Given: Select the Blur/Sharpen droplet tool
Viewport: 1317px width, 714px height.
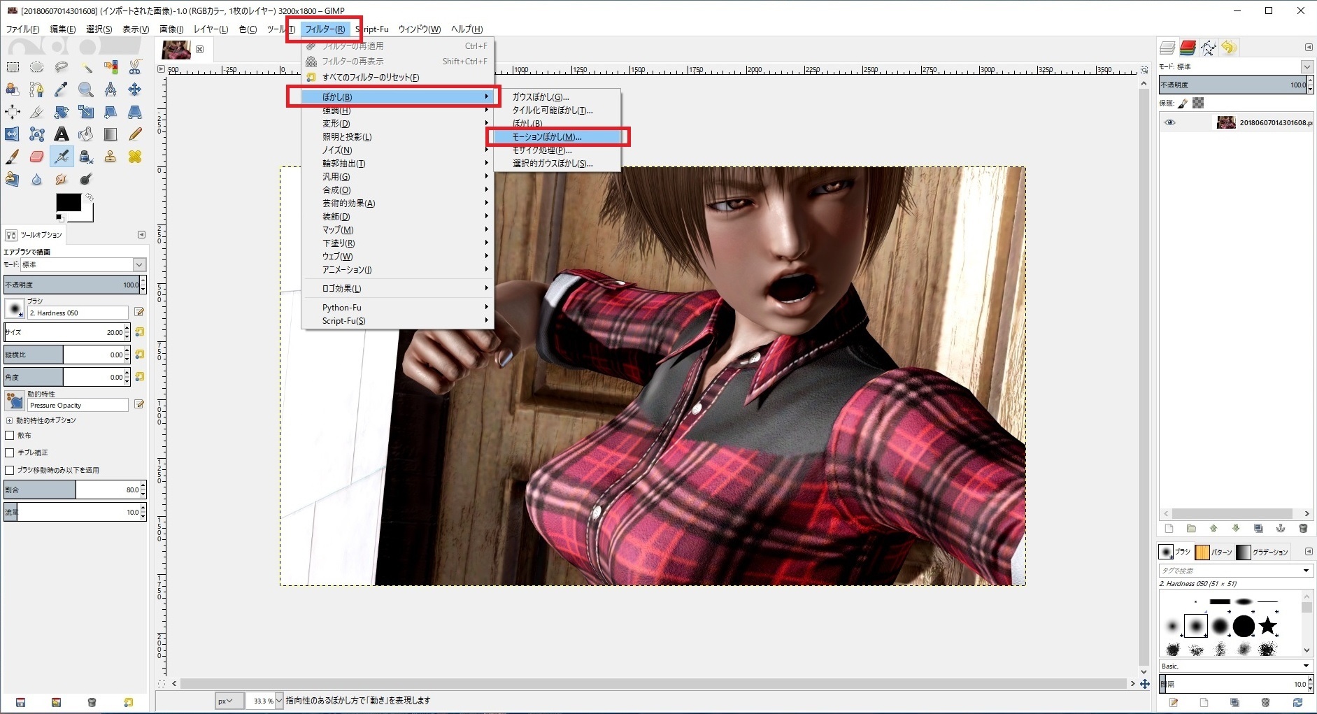Looking at the screenshot, I should (x=37, y=179).
